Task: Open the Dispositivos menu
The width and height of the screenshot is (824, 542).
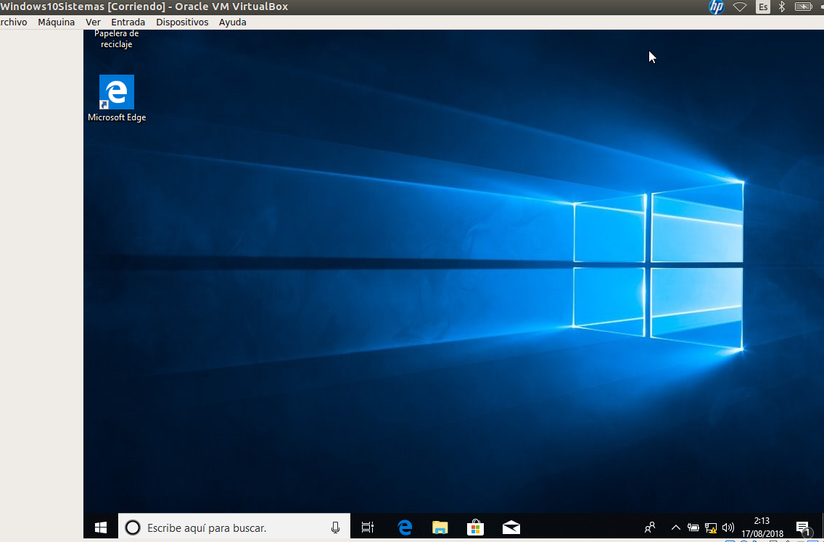Action: [182, 22]
